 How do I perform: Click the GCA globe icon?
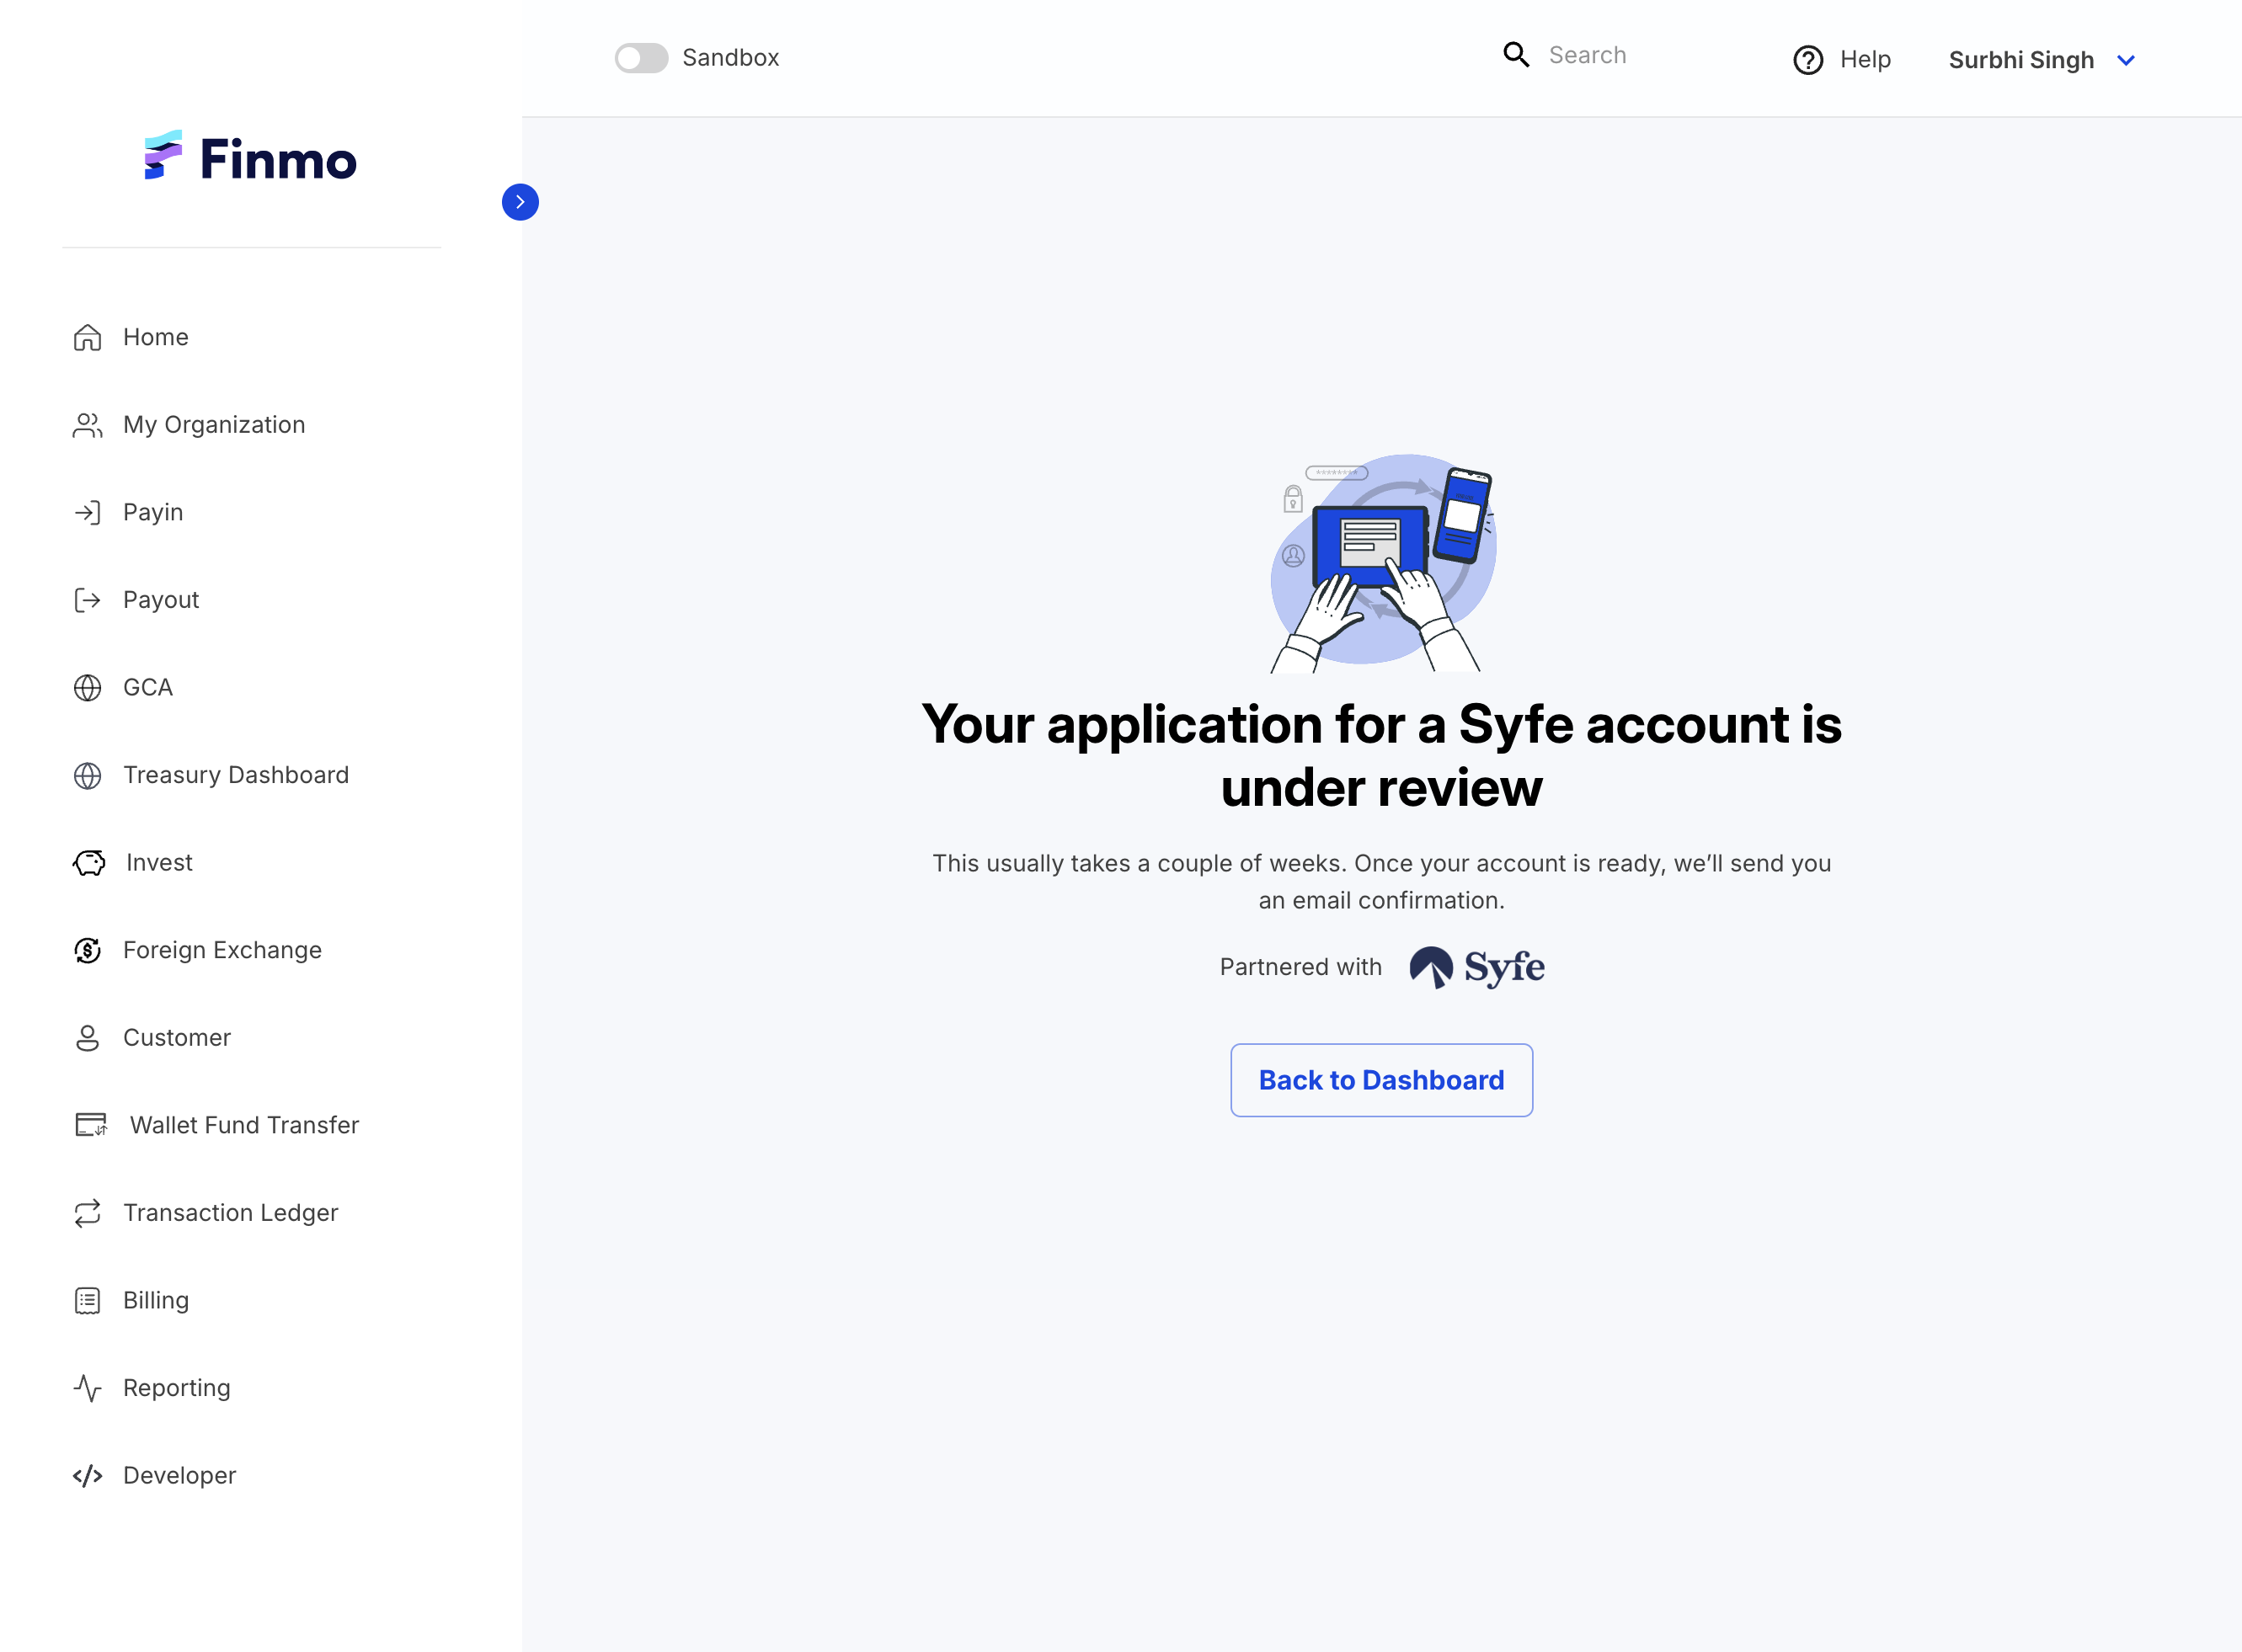coord(87,688)
